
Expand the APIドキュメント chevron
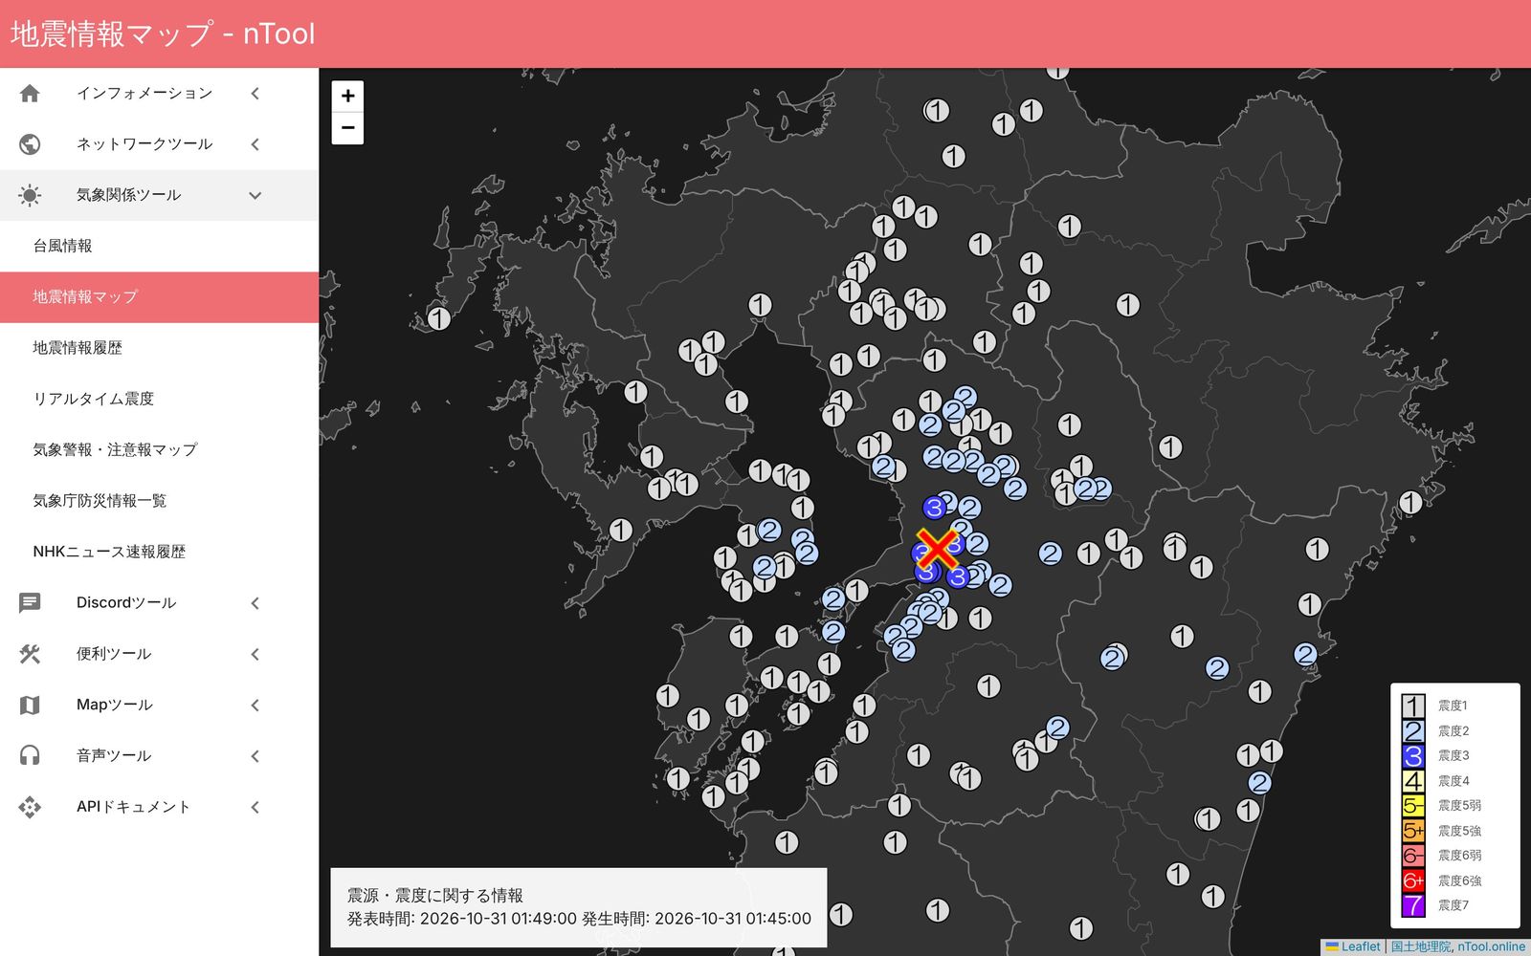point(255,807)
